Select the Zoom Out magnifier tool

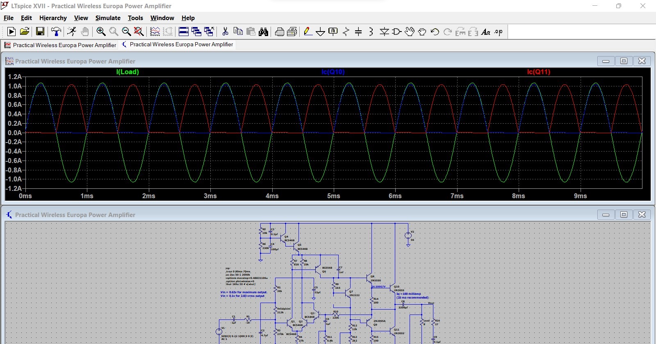[126, 32]
